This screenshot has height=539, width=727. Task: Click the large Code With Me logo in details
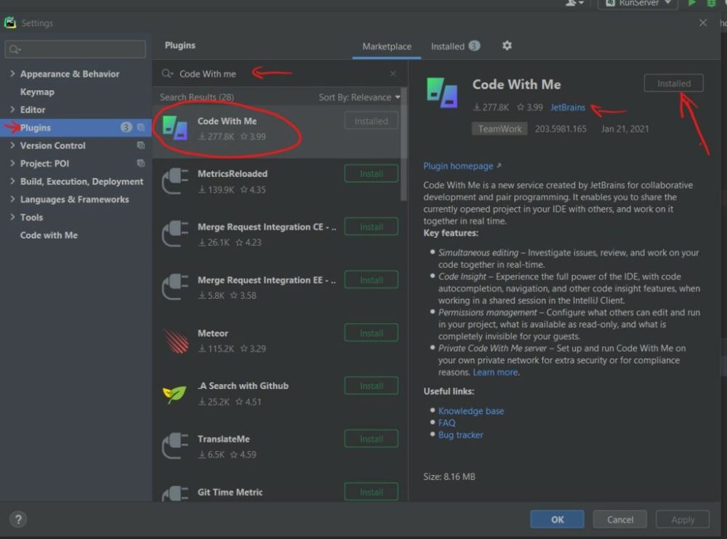click(442, 92)
